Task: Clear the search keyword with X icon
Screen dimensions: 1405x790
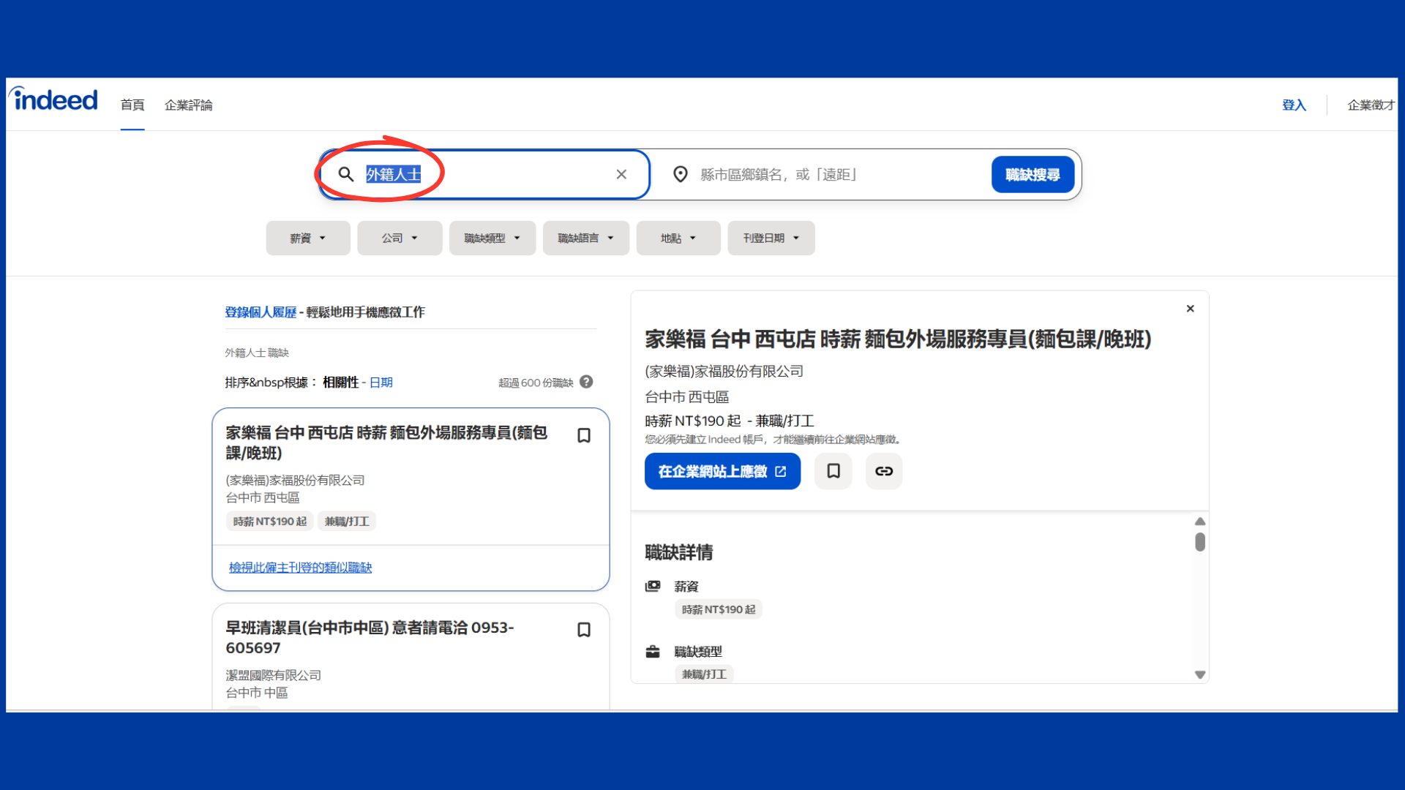Action: (621, 174)
